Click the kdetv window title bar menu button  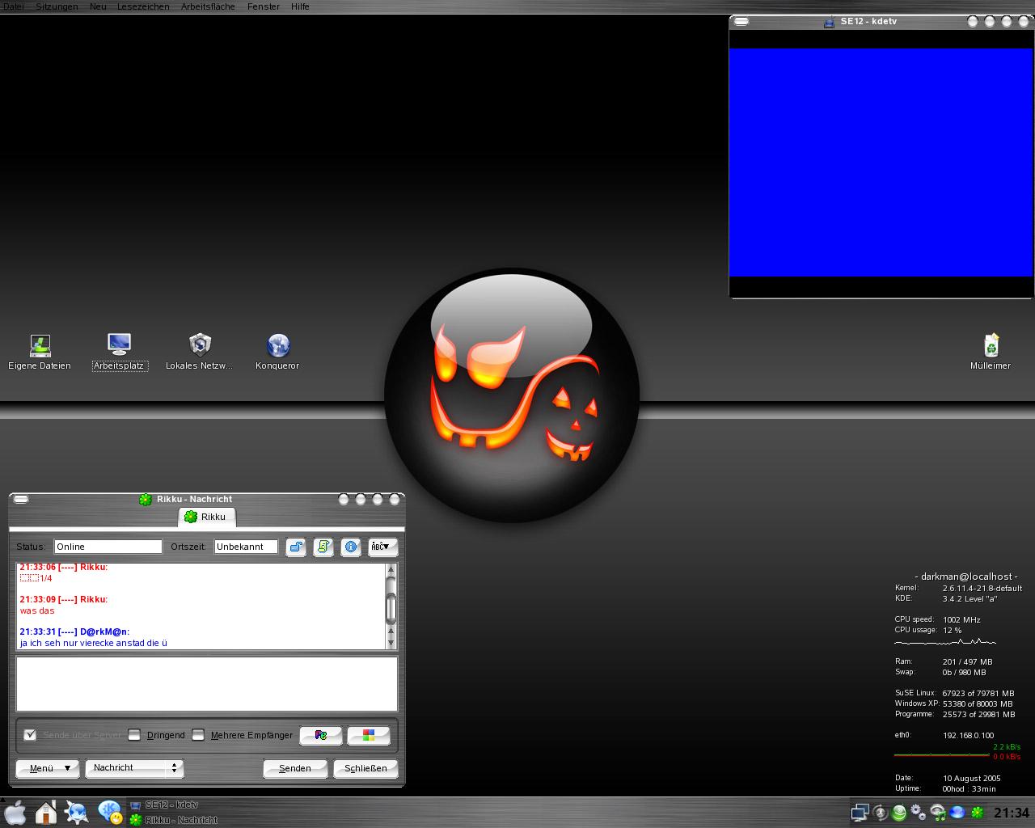coord(741,22)
